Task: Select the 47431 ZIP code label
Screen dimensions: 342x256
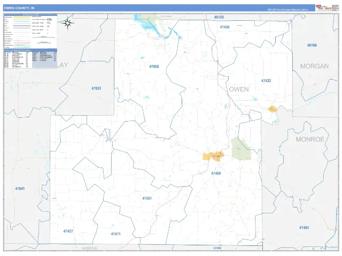Action: (147, 198)
